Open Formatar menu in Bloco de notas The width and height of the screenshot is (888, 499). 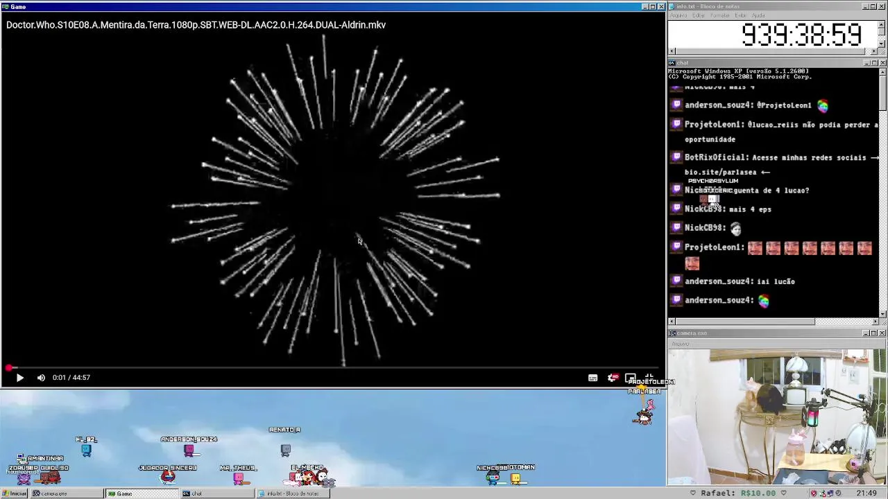coord(720,15)
